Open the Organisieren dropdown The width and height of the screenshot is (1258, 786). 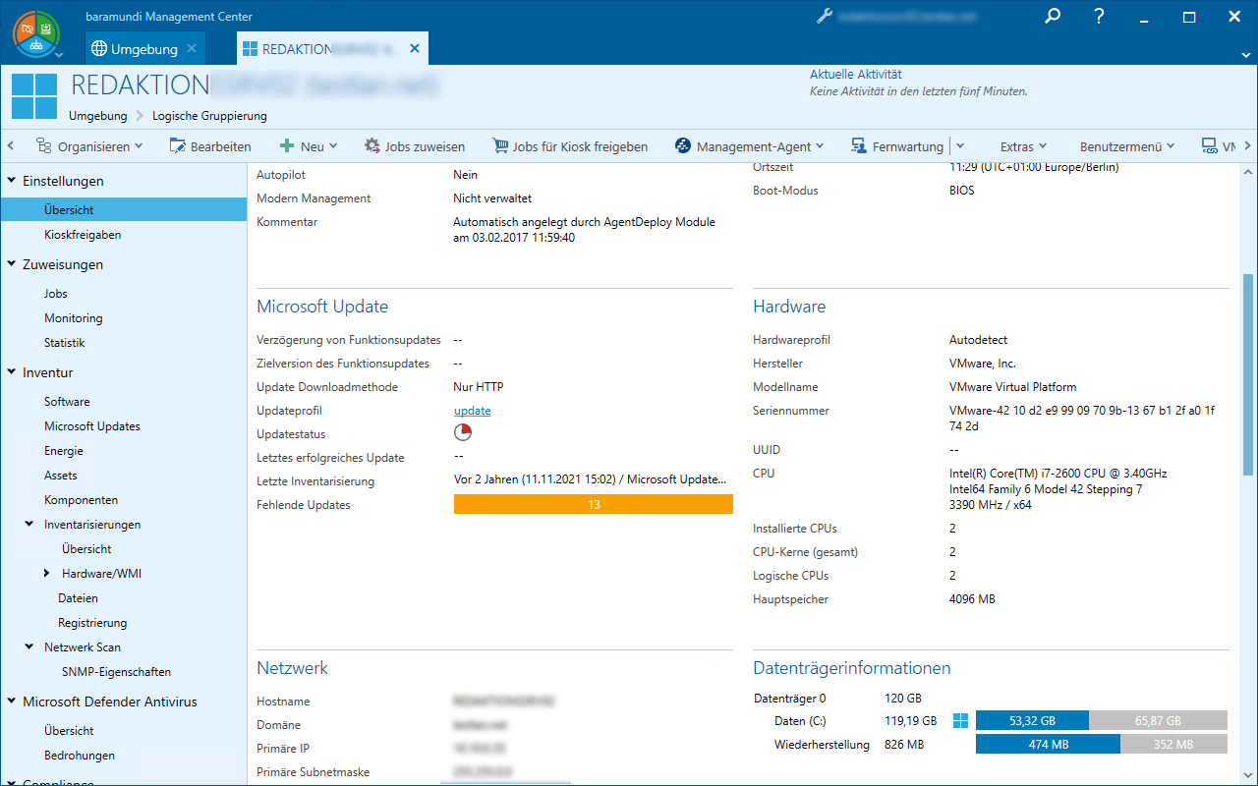[89, 146]
